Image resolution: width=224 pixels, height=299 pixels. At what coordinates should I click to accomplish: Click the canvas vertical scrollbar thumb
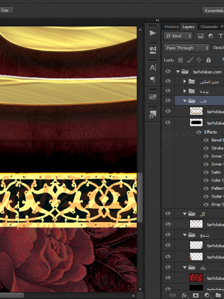click(x=140, y=197)
